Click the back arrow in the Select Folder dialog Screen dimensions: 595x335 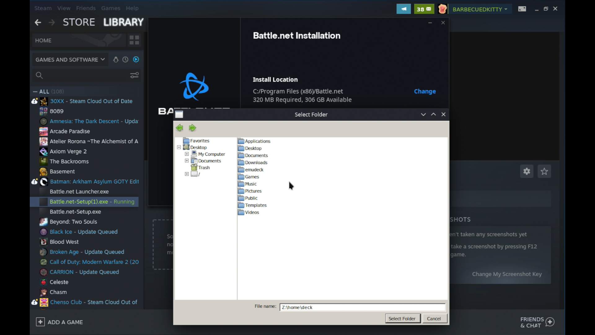pyautogui.click(x=180, y=127)
